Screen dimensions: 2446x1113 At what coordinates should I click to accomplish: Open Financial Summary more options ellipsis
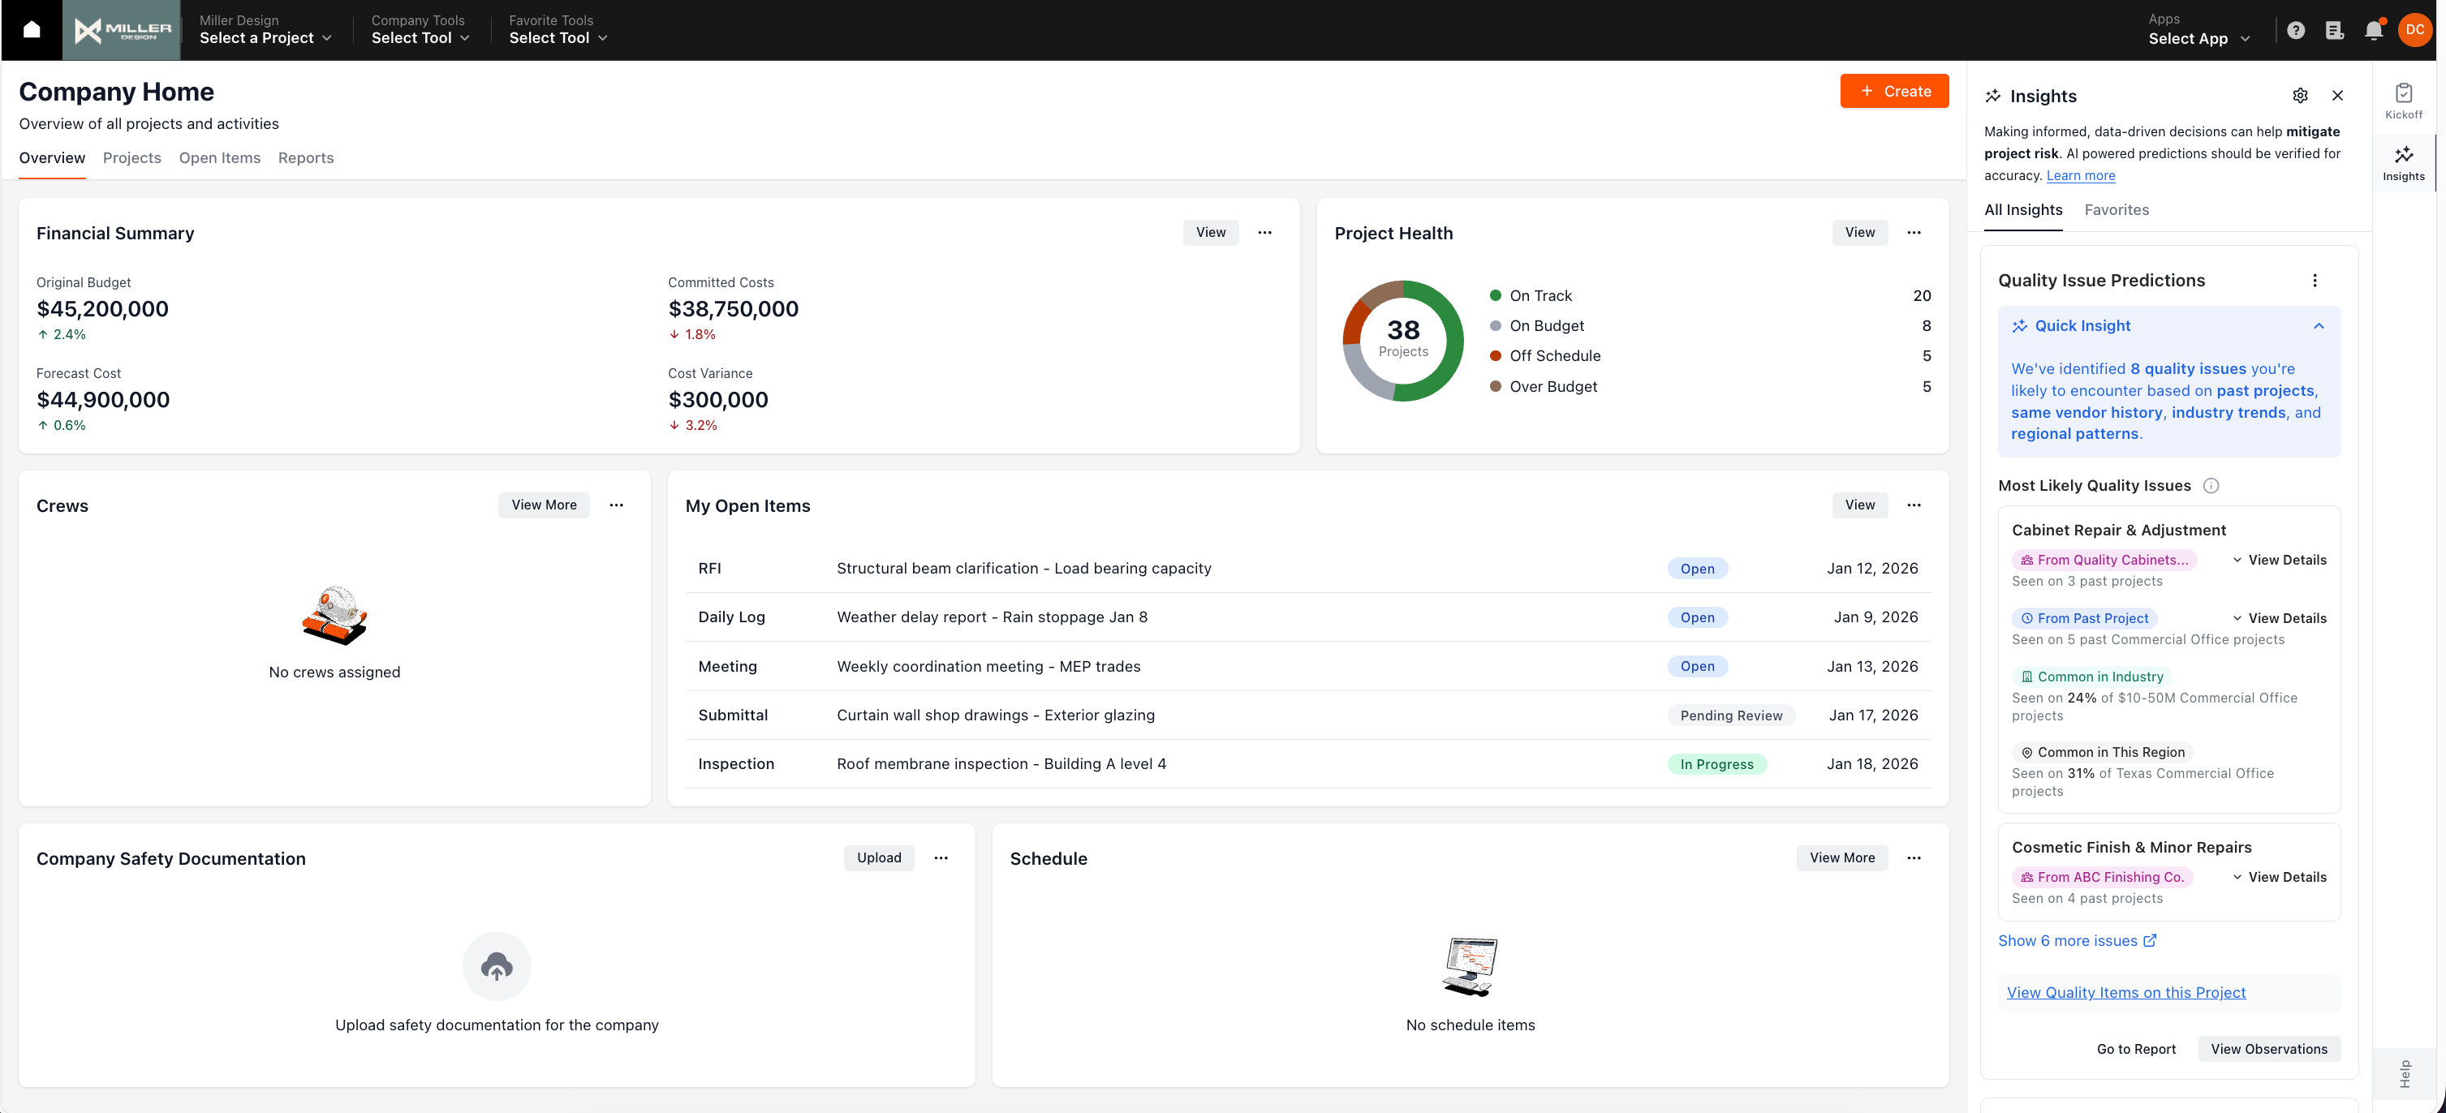1264,233
